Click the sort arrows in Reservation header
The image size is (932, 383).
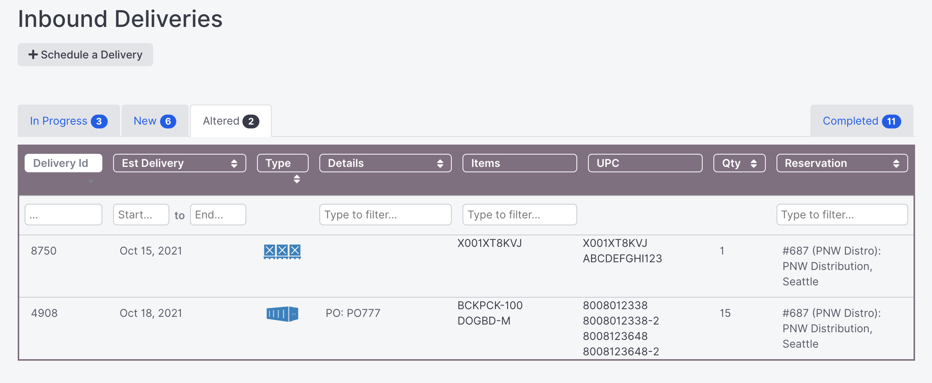(x=896, y=163)
